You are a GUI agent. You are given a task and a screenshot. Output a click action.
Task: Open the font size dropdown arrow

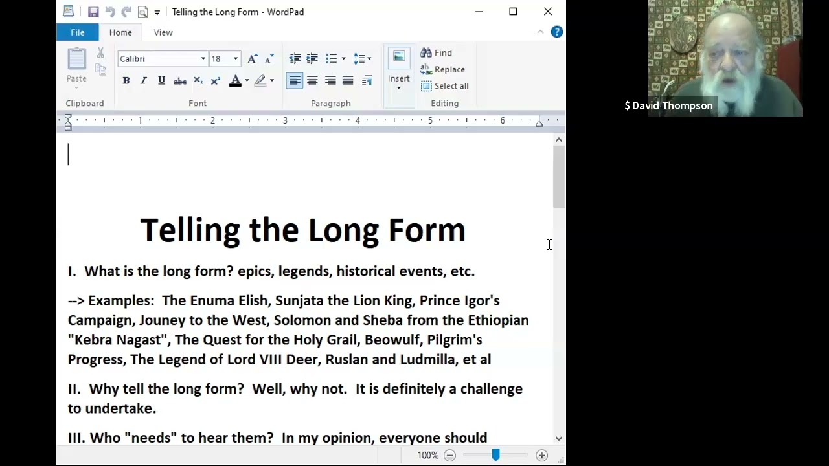[235, 59]
